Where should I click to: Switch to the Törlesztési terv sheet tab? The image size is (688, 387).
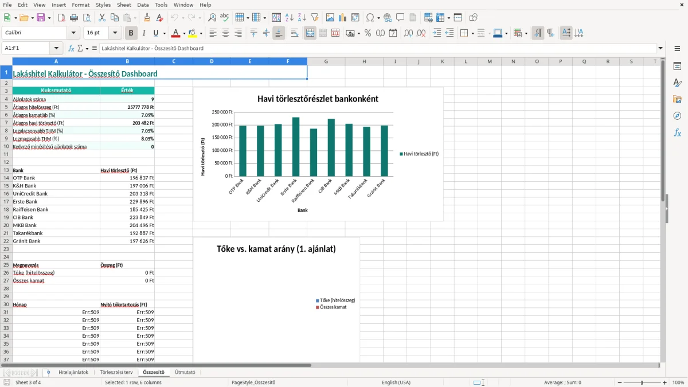click(116, 372)
